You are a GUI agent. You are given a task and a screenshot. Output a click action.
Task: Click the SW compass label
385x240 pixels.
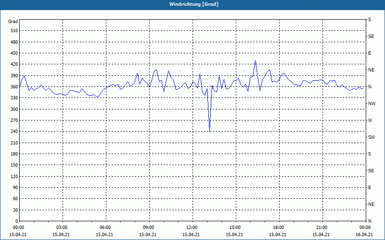[372, 137]
